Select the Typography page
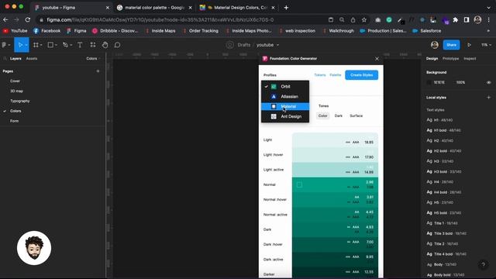The width and height of the screenshot is (496, 279). click(x=20, y=101)
